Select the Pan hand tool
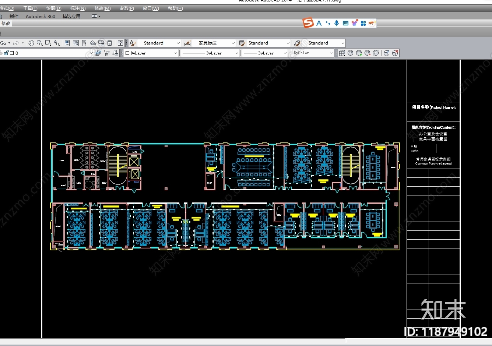The height and width of the screenshot is (346, 492). click(31, 43)
